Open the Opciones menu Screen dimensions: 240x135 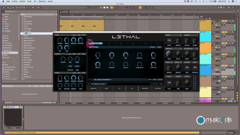tap(42, 1)
